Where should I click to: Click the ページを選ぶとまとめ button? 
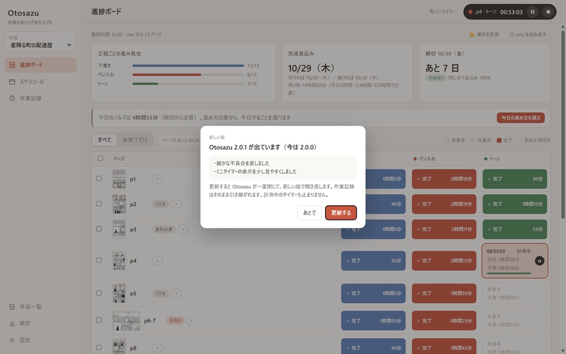click(180, 140)
